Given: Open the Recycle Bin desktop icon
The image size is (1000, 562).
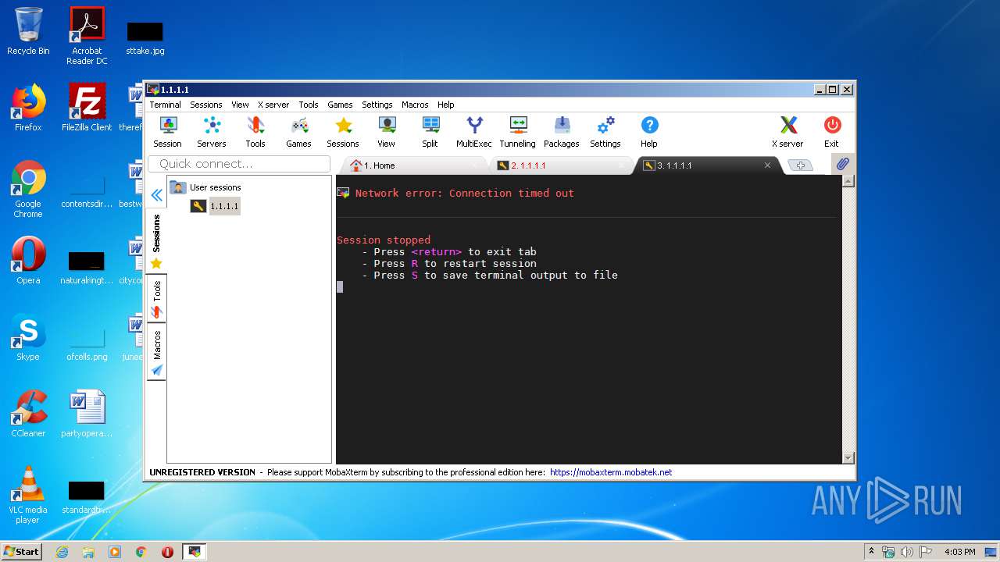Looking at the screenshot, I should (x=28, y=31).
